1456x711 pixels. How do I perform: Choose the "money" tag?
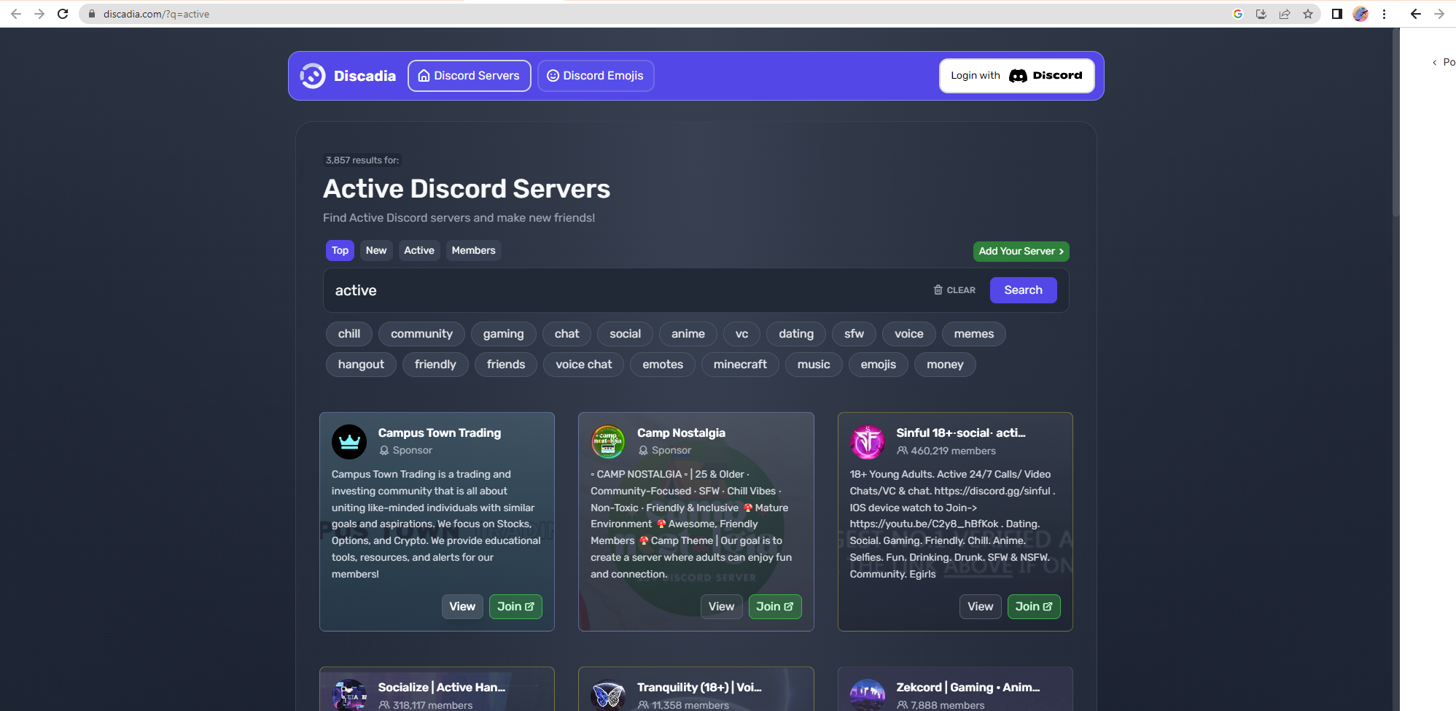[x=945, y=365]
